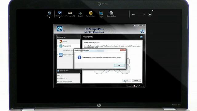Viewport: 197px width, 111px height.
Task: Select Fingerprints in the sidebar
Action: coord(67,46)
